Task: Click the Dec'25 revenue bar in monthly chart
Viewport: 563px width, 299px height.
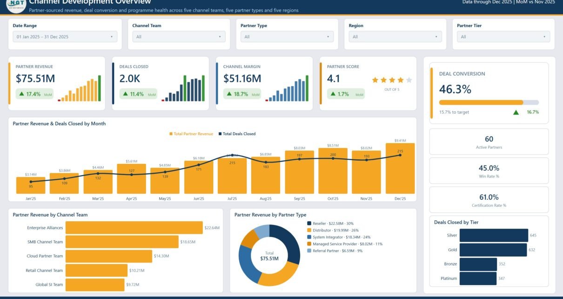Action: coord(400,168)
